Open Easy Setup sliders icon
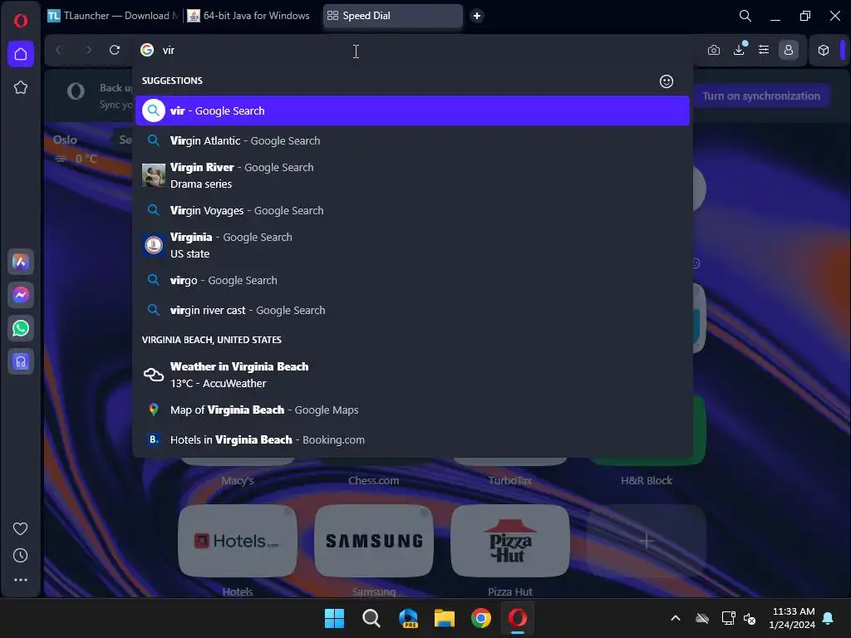Image resolution: width=851 pixels, height=638 pixels. coord(764,50)
